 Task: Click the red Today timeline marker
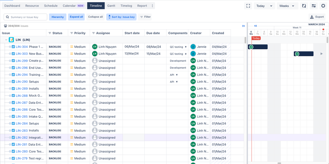pyautogui.click(x=256, y=38)
